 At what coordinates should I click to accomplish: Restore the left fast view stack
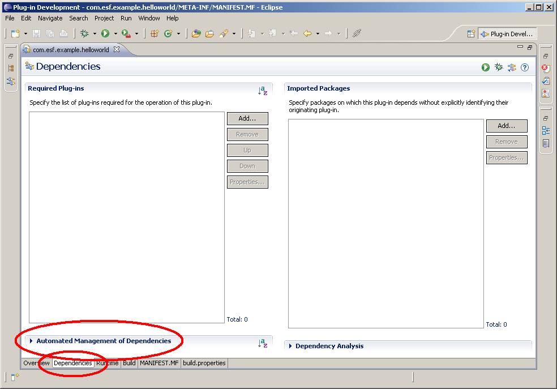tap(11, 56)
